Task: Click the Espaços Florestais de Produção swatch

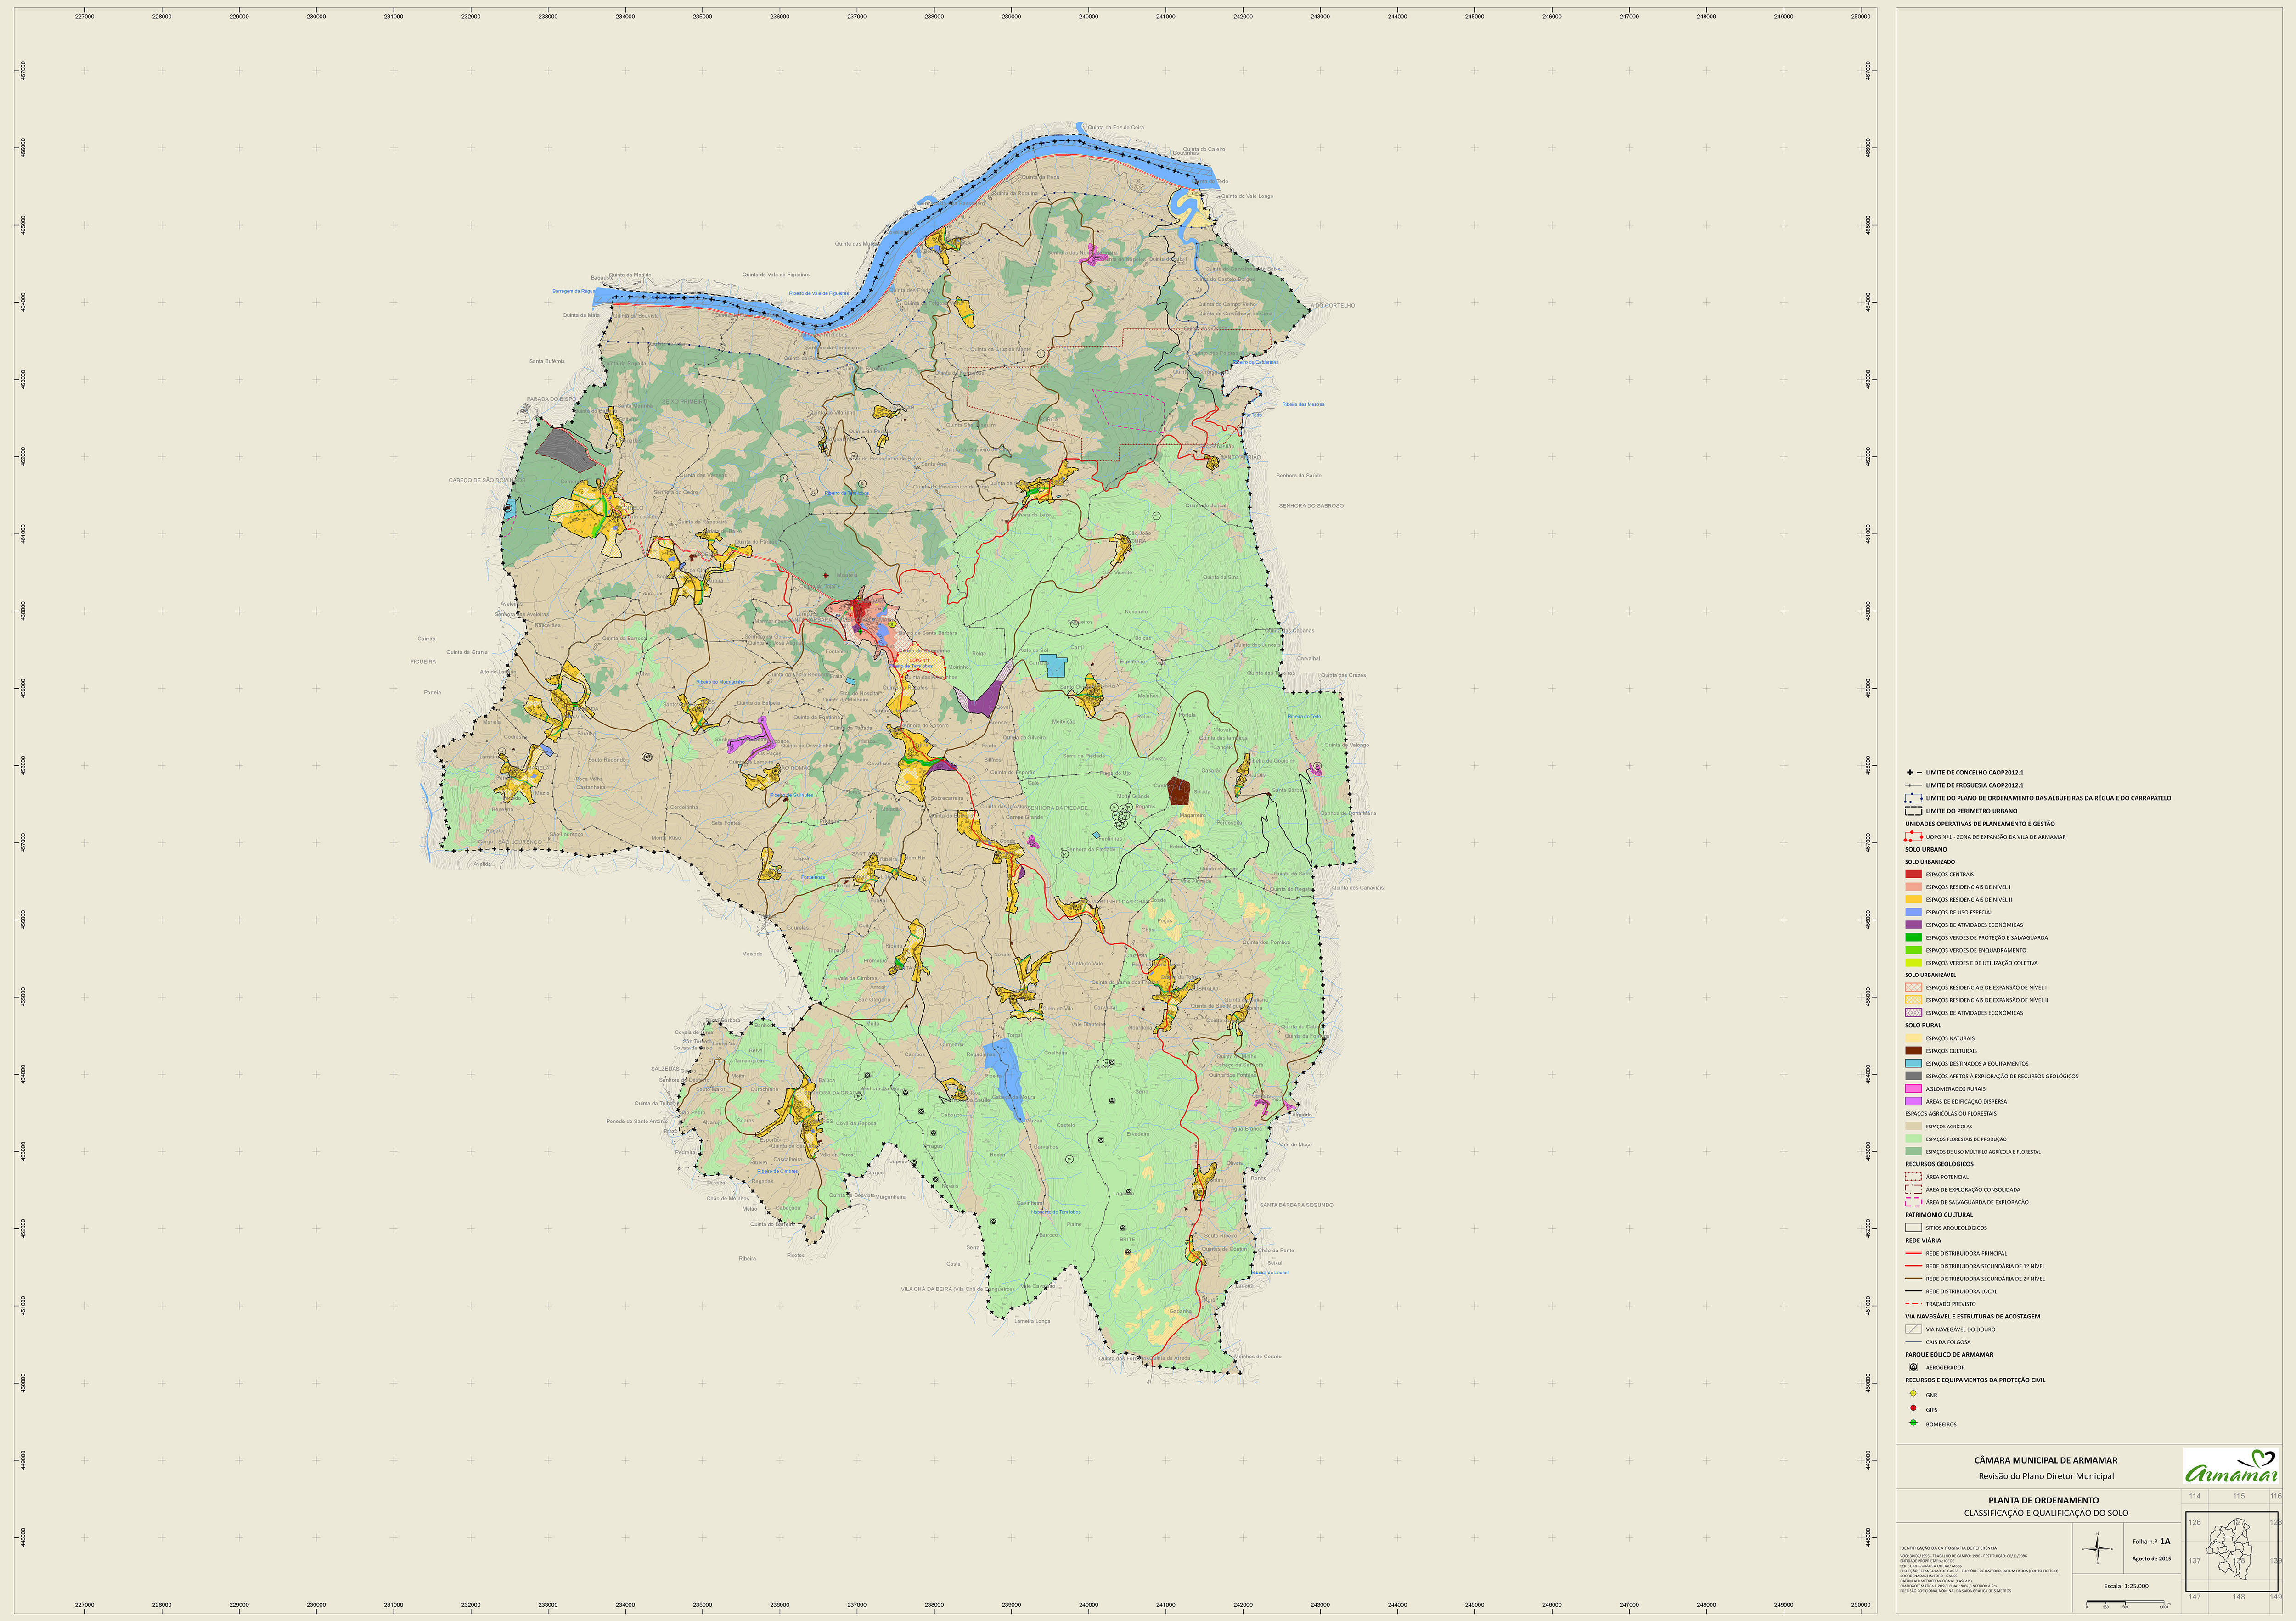Action: 1913,1139
